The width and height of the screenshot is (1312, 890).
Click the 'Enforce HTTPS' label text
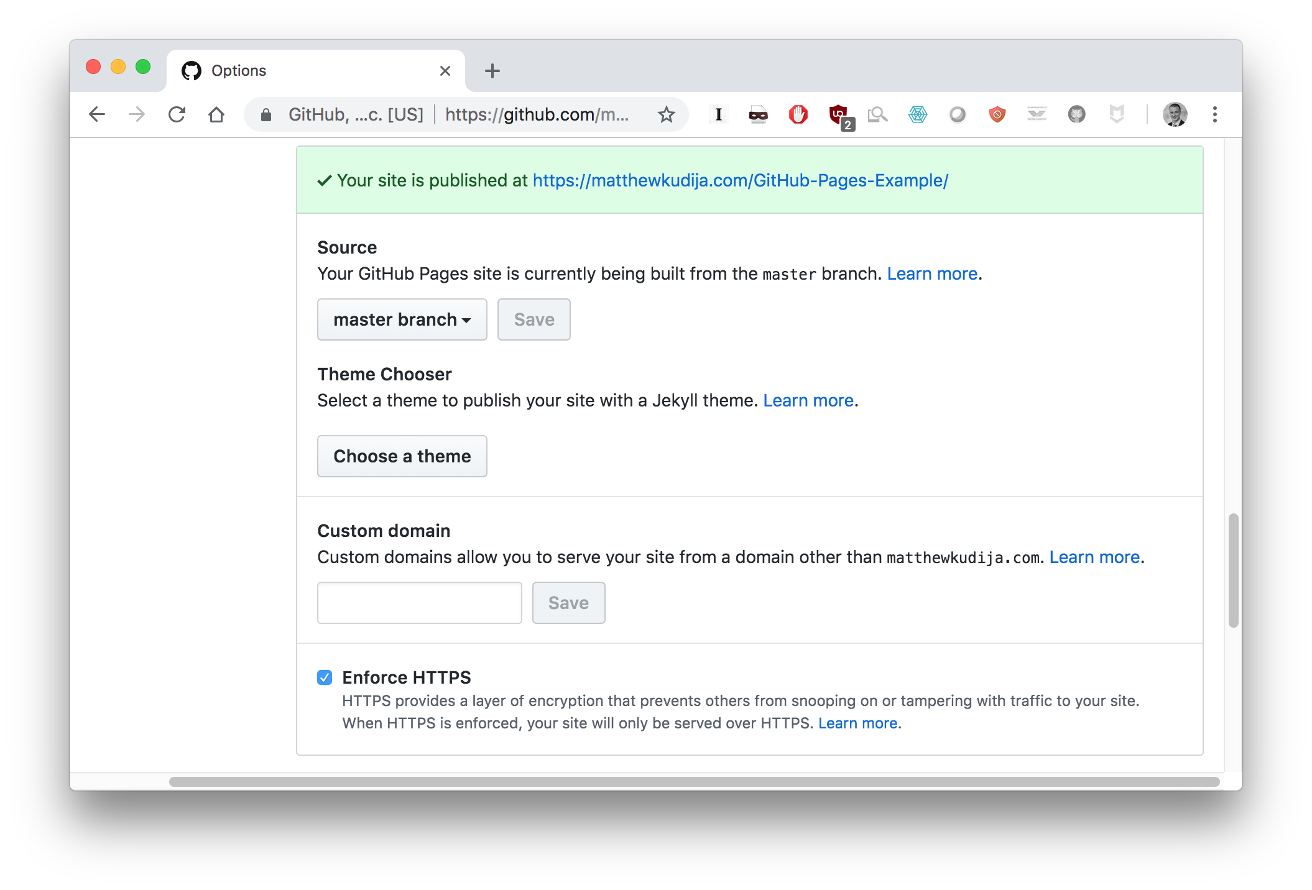click(407, 677)
